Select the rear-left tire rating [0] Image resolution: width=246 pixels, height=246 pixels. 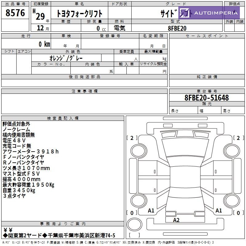(x=132, y=213)
